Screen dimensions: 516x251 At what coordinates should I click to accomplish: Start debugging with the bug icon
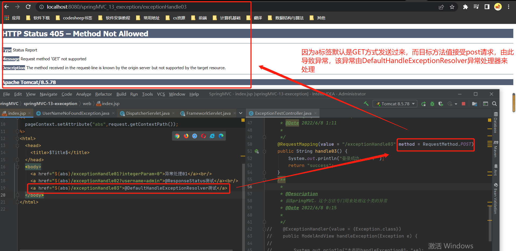point(432,104)
